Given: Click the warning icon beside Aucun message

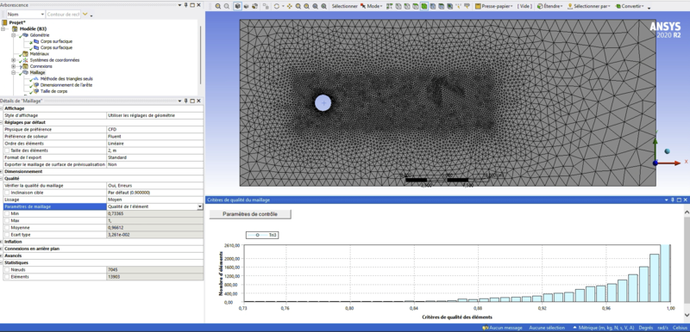Looking at the screenshot, I should 485,328.
